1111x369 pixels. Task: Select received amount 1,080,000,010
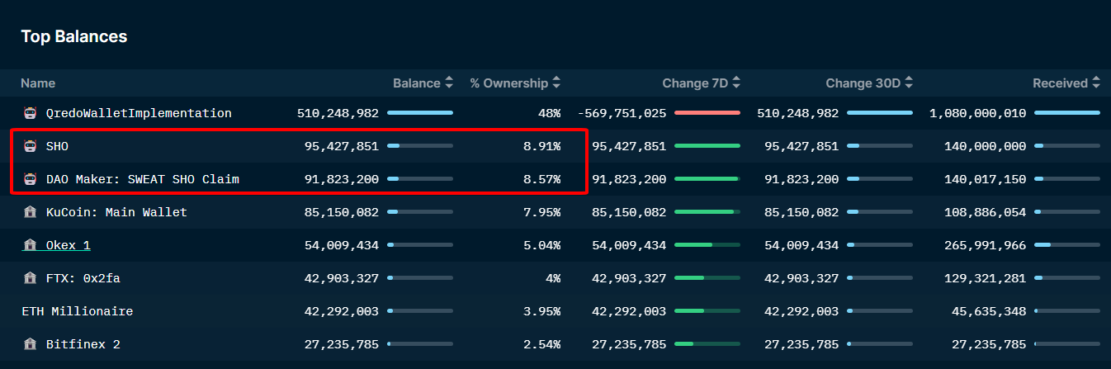click(978, 113)
